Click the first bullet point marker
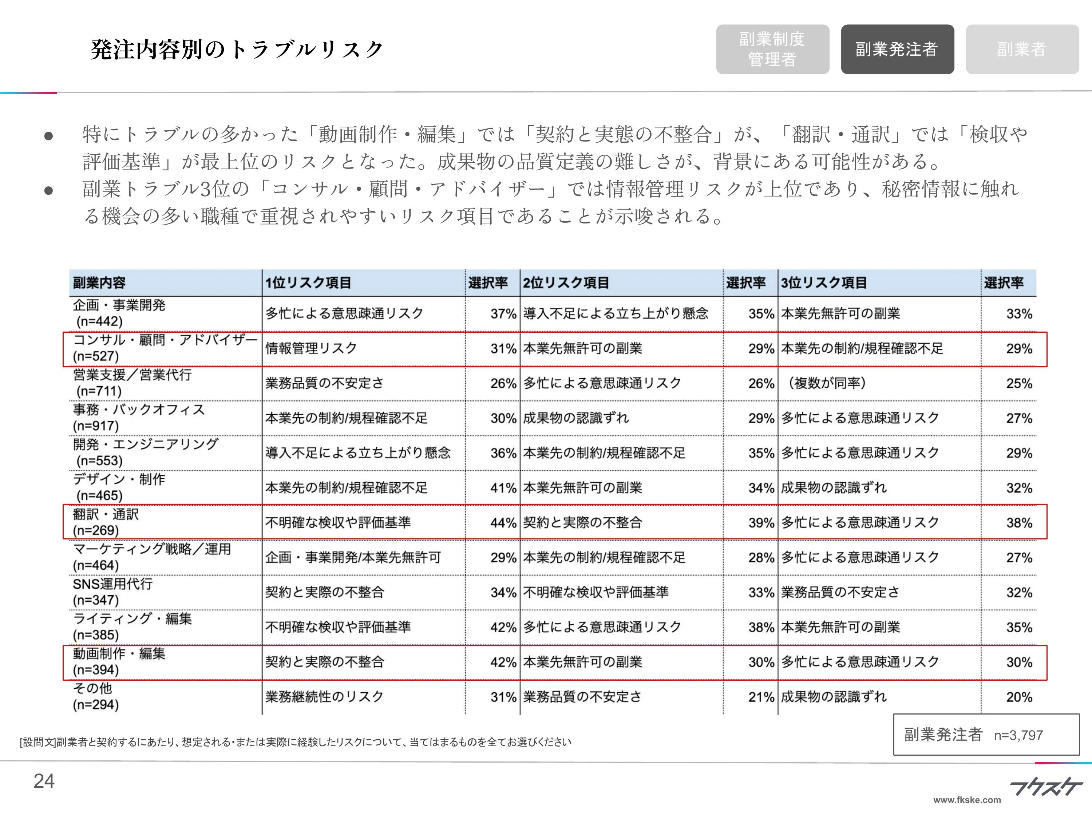The height and width of the screenshot is (819, 1092). coord(48,134)
